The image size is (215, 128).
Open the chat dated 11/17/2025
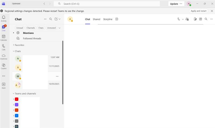click(x=37, y=68)
